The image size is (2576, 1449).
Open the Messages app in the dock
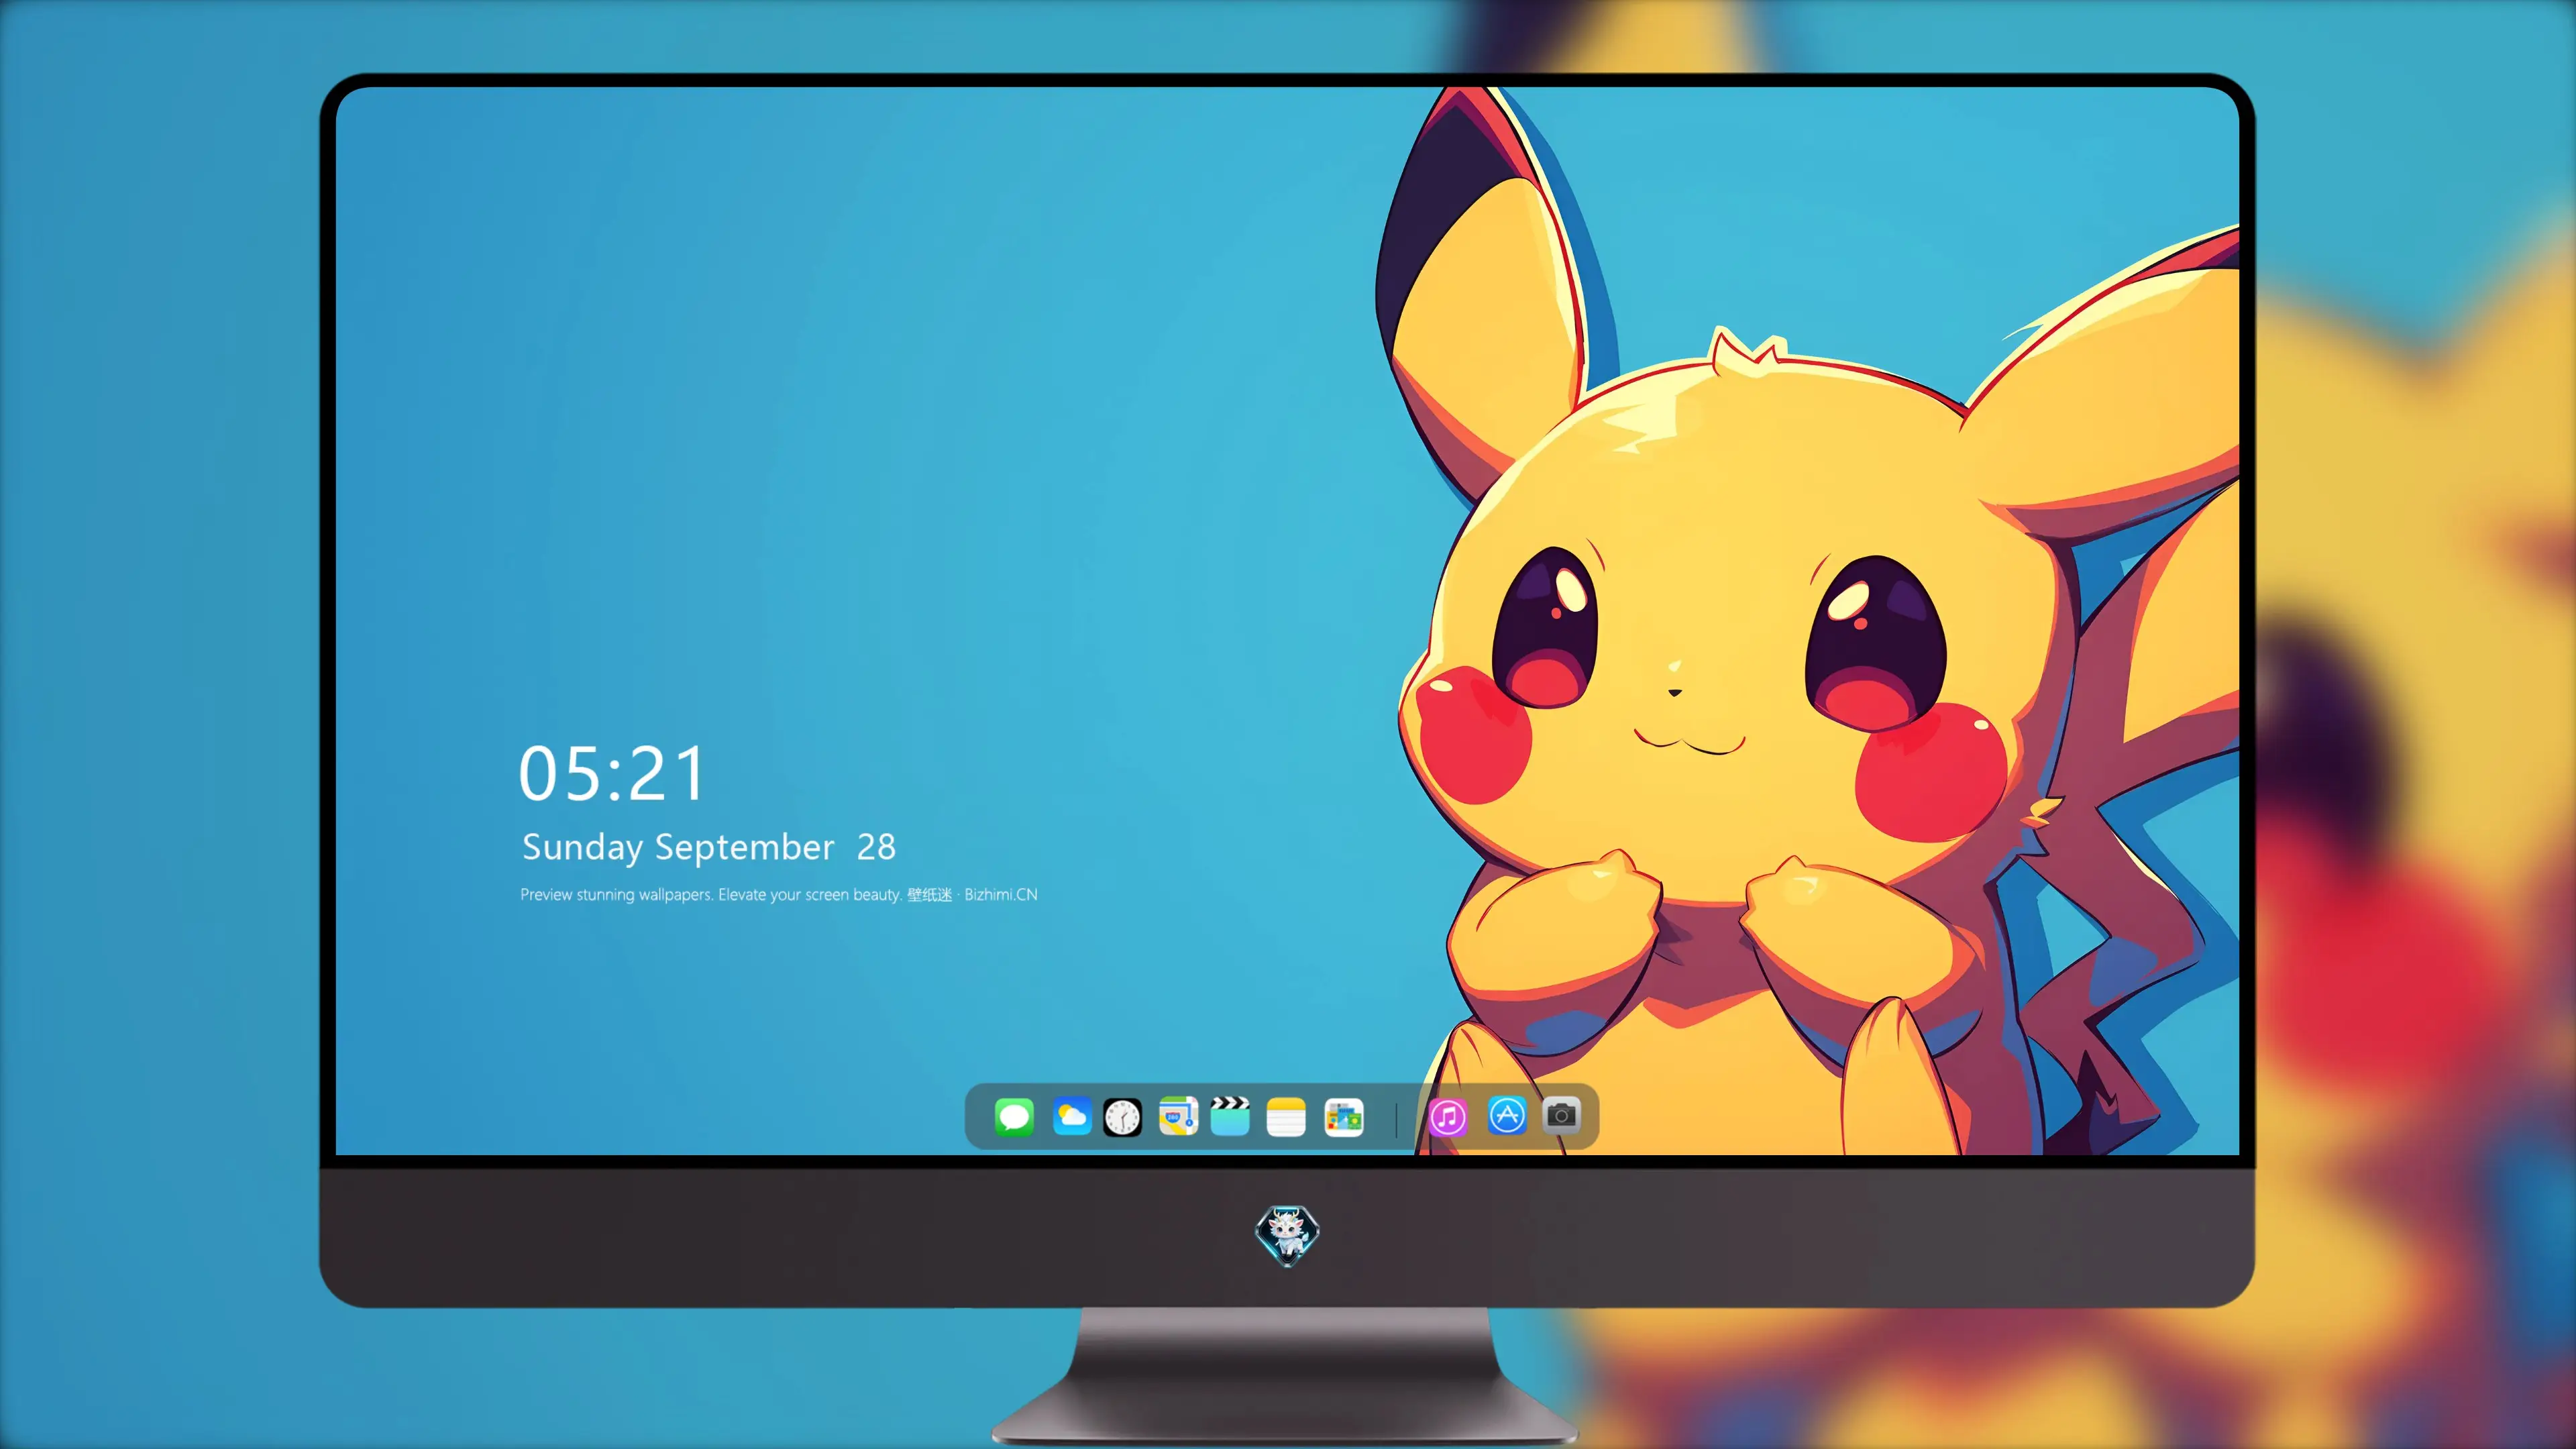coord(1014,1116)
